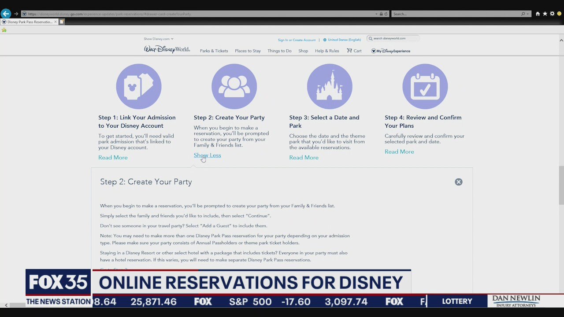
Task: Close the Step 2 details panel
Action: click(459, 182)
